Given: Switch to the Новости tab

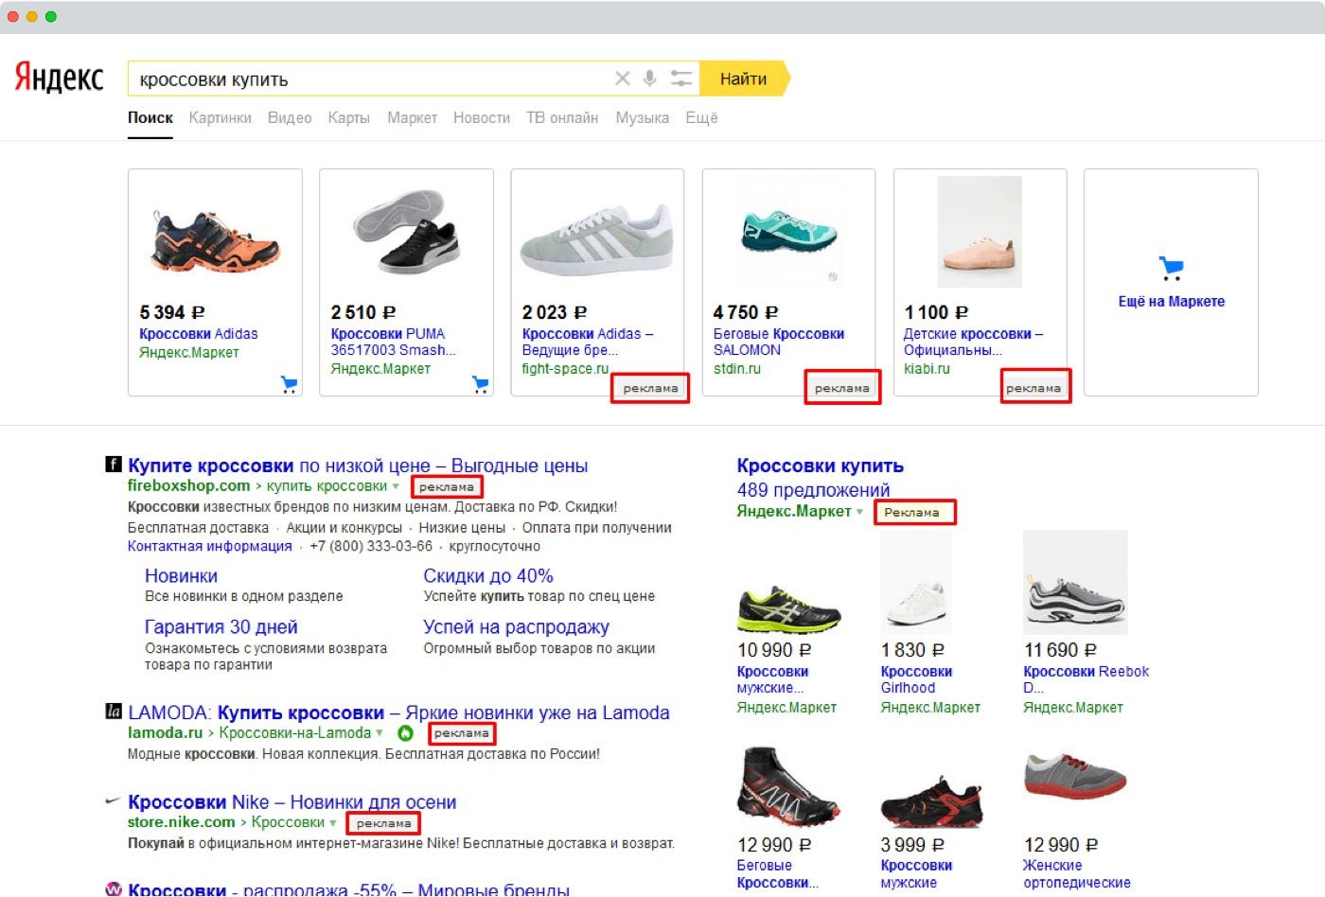Looking at the screenshot, I should pos(481,118).
